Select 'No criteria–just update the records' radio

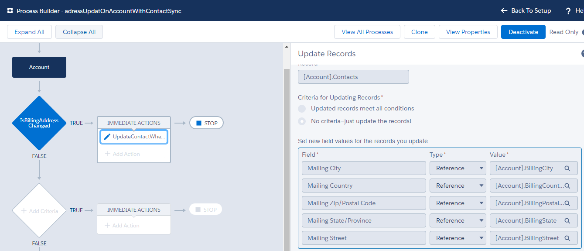coord(302,121)
